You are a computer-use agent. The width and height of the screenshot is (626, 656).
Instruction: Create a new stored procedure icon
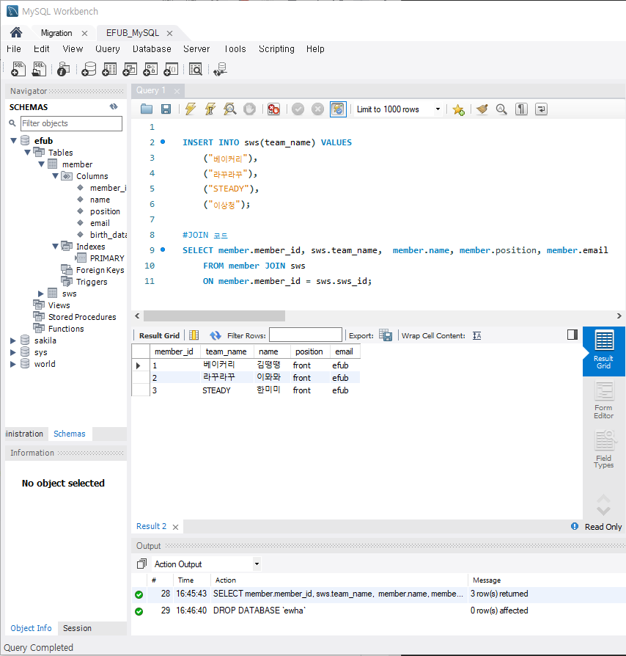150,69
